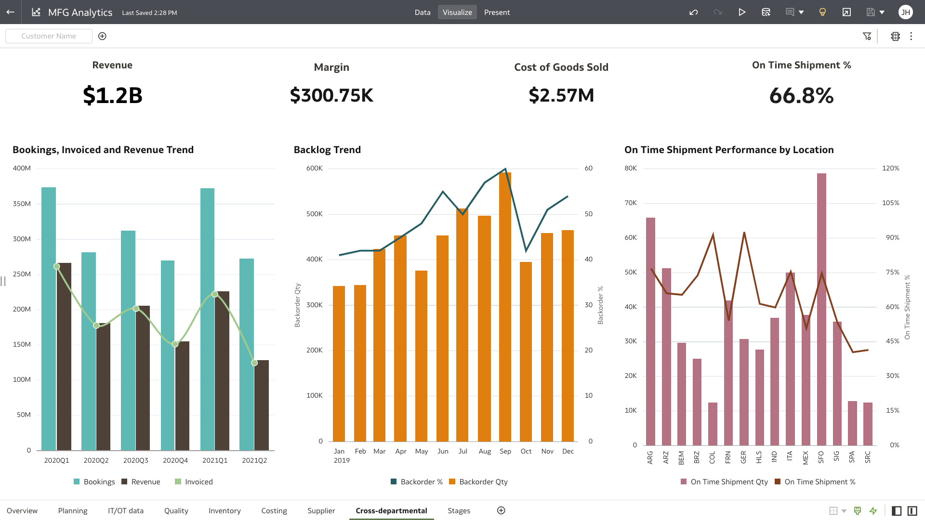The image size is (925, 520).
Task: Click the Preview play button
Action: click(x=742, y=12)
